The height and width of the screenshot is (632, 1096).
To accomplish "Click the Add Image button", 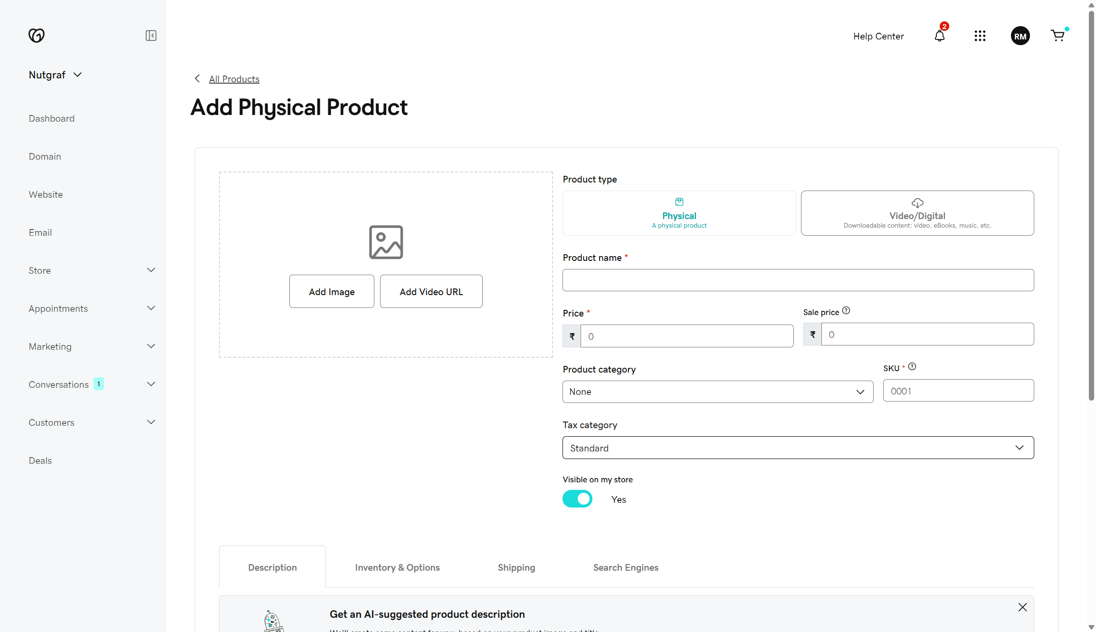I will (332, 291).
